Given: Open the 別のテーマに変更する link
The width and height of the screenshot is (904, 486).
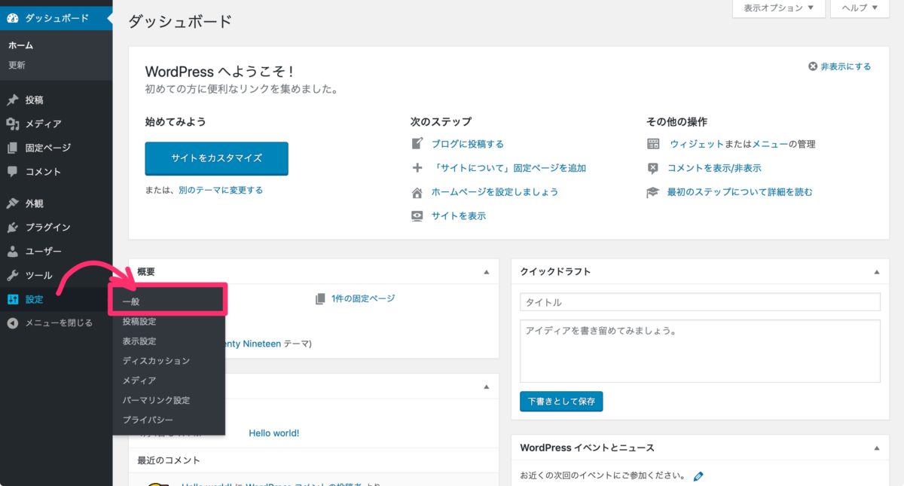Looking at the screenshot, I should pos(221,191).
